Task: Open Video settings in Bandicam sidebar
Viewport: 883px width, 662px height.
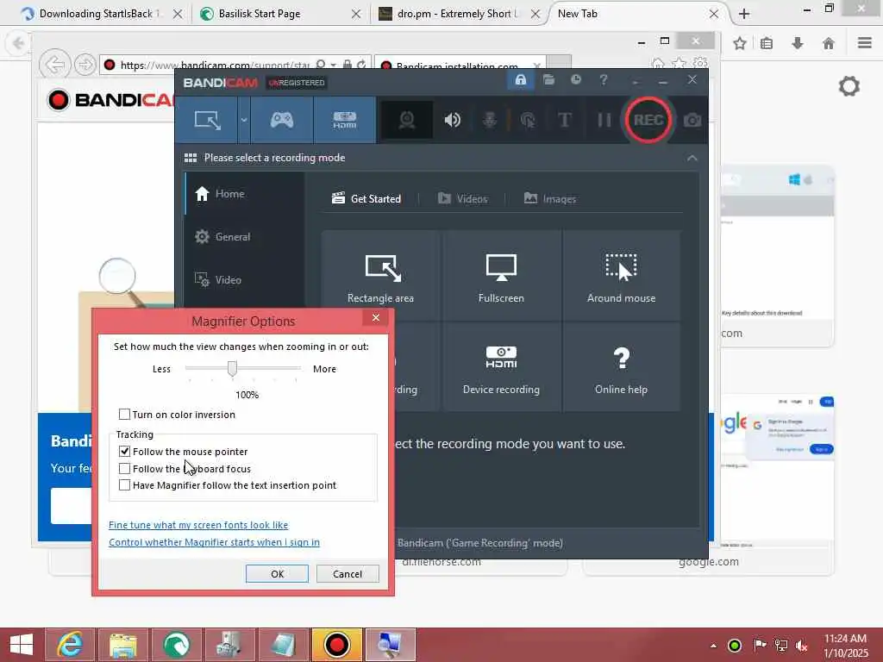Action: tap(244, 280)
